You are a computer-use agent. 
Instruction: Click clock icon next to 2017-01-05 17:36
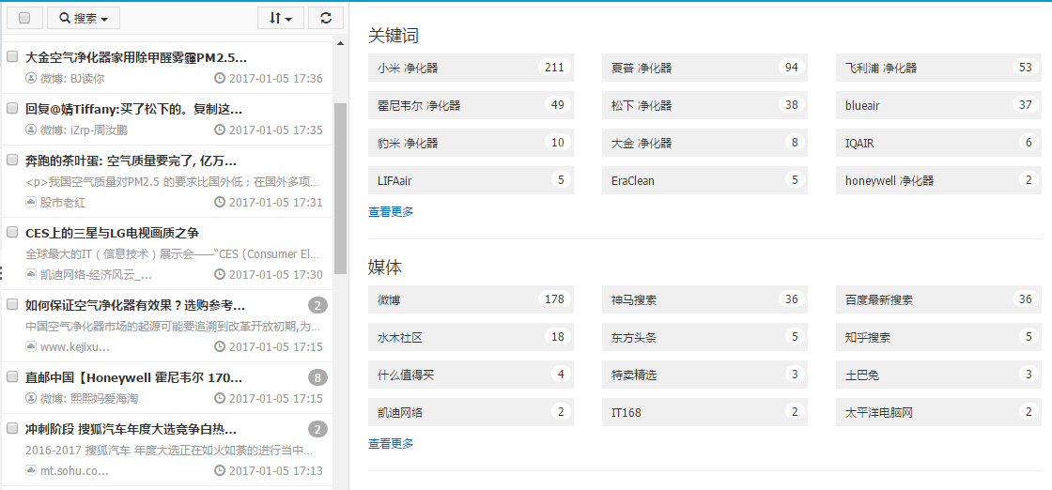(220, 79)
